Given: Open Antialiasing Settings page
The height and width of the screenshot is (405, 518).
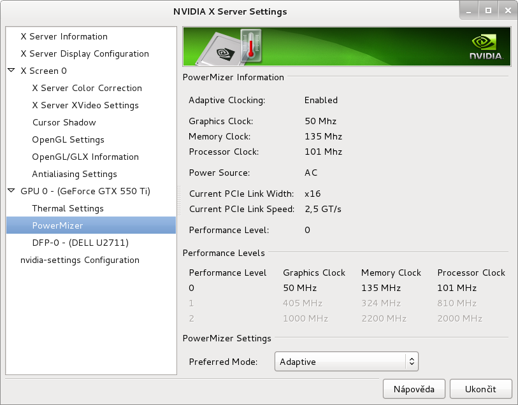Looking at the screenshot, I should click(75, 174).
